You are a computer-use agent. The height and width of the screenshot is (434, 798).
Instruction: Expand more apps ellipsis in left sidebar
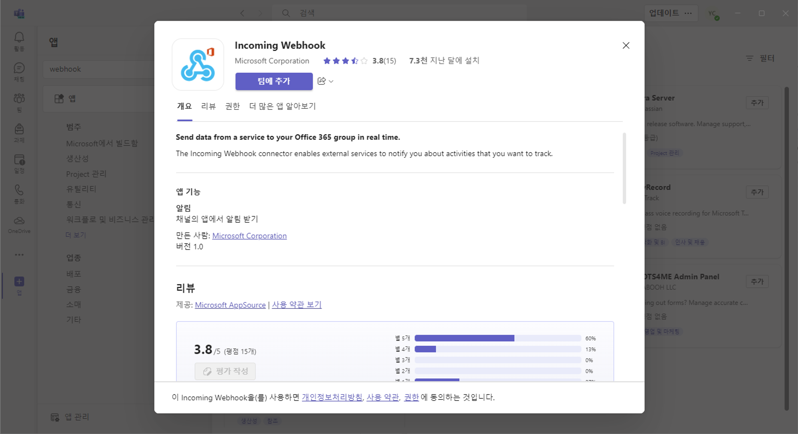19,255
